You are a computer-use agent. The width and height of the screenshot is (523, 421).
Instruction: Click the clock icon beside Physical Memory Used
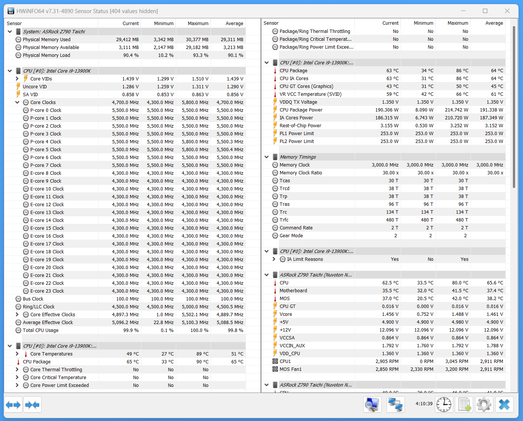[x=18, y=40]
